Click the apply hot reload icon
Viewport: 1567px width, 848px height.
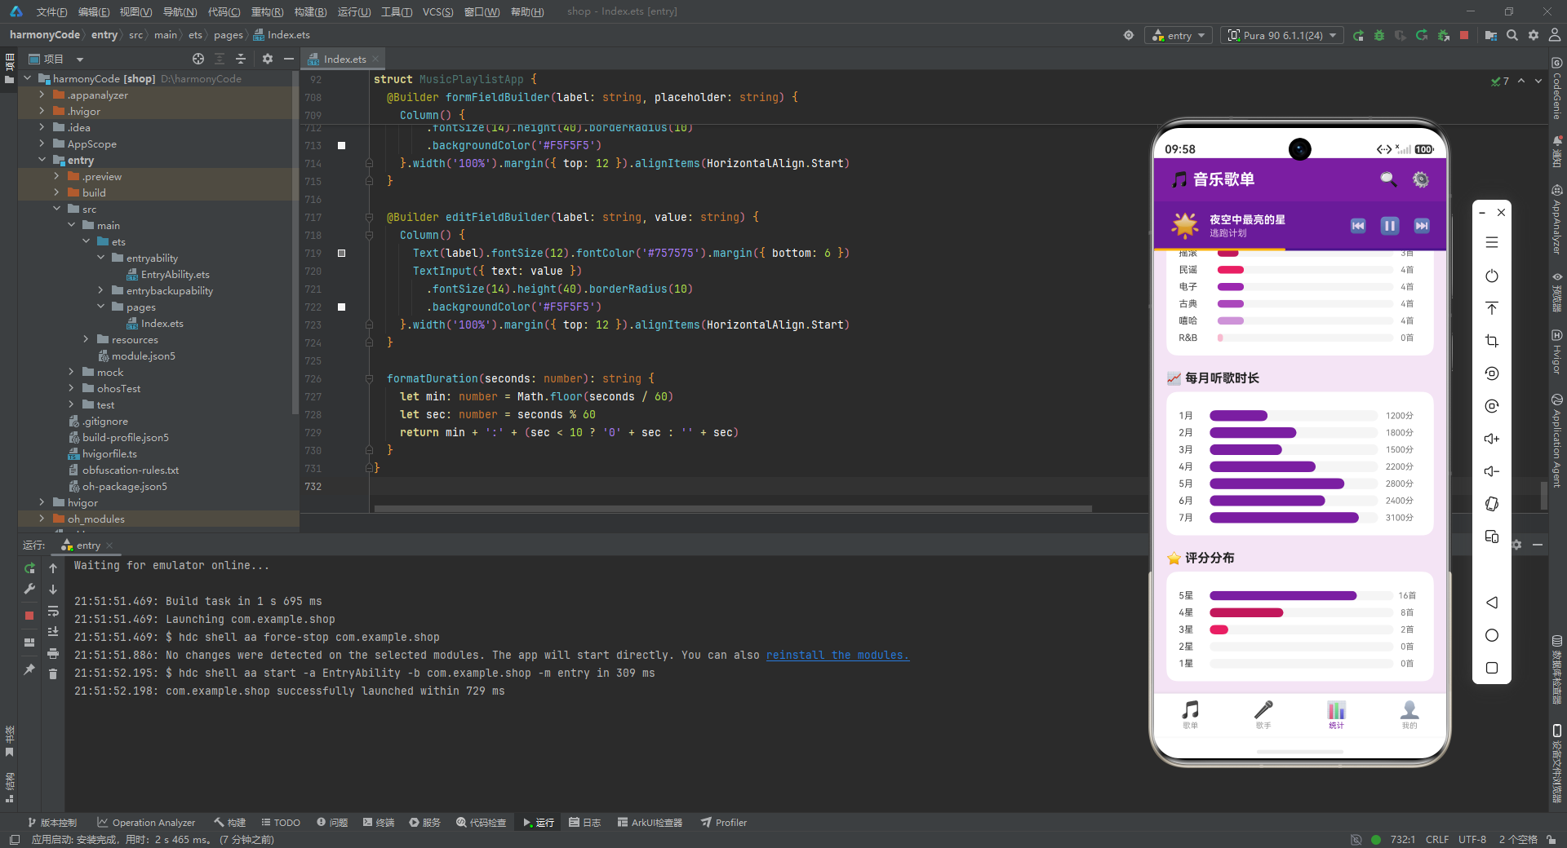1422,35
